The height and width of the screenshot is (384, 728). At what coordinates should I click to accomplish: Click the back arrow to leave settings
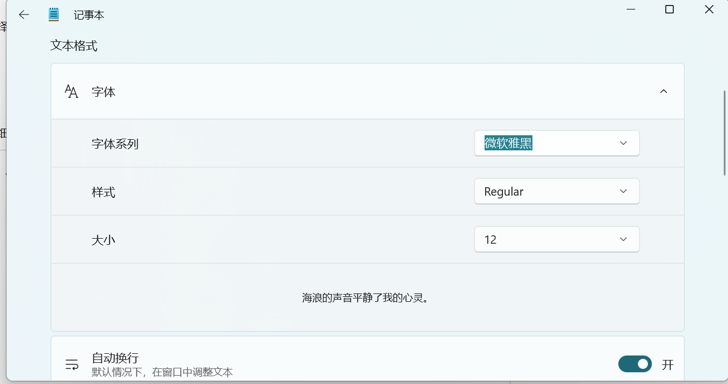tap(24, 15)
